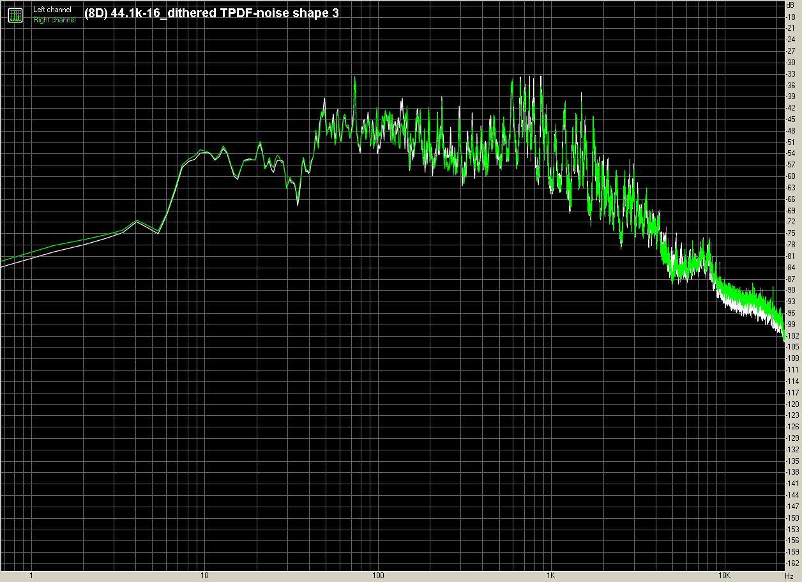This screenshot has height=582, width=802.
Task: Click the "-30" value on the dB scale
Action: tap(791, 62)
